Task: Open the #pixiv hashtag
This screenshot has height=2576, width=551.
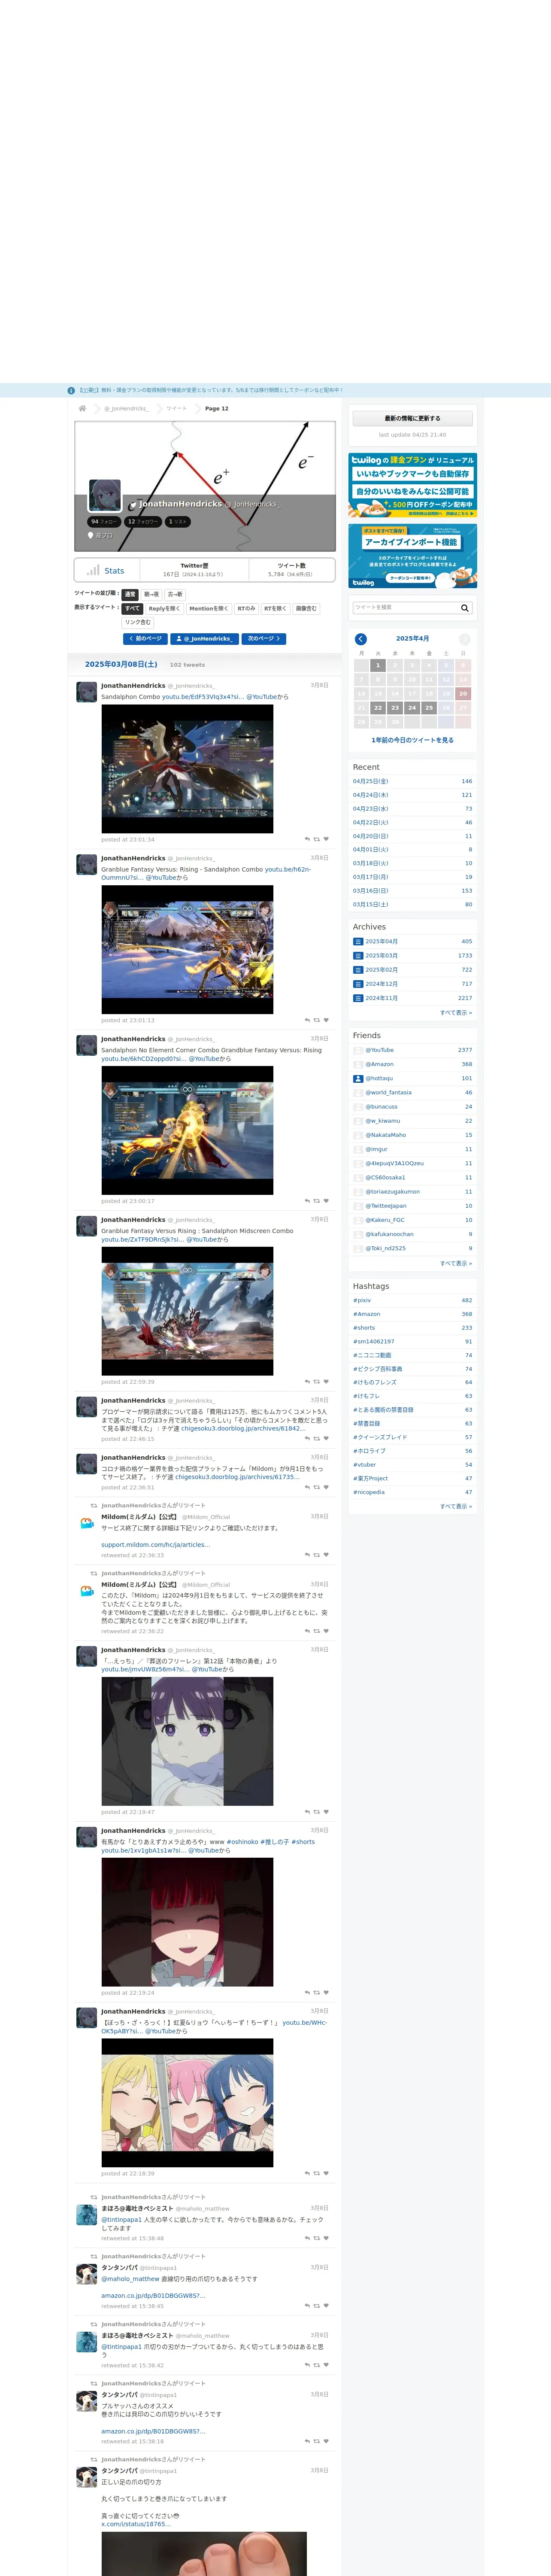Action: pos(362,1300)
